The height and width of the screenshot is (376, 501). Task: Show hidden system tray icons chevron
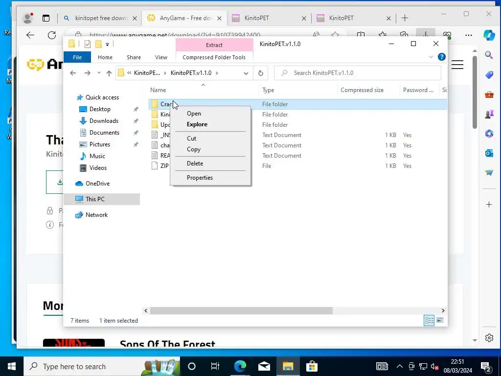(x=399, y=366)
